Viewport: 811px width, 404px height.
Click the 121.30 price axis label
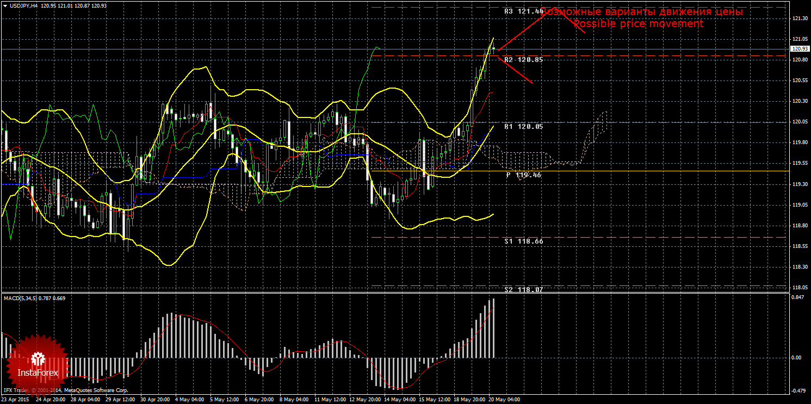pos(800,18)
